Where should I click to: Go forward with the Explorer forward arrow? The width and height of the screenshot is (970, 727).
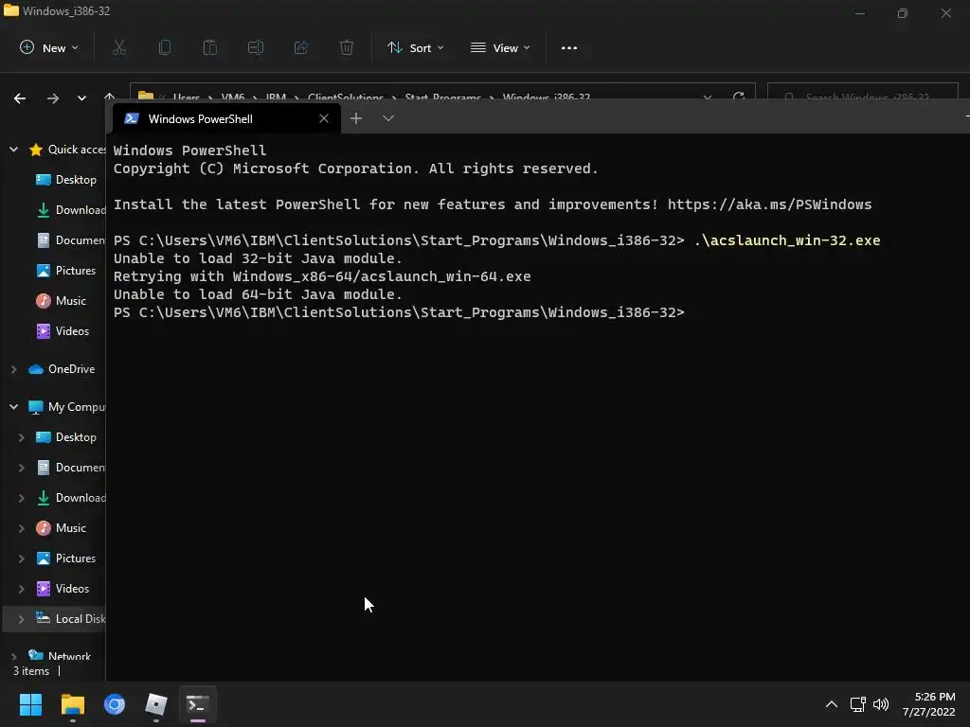pos(53,98)
